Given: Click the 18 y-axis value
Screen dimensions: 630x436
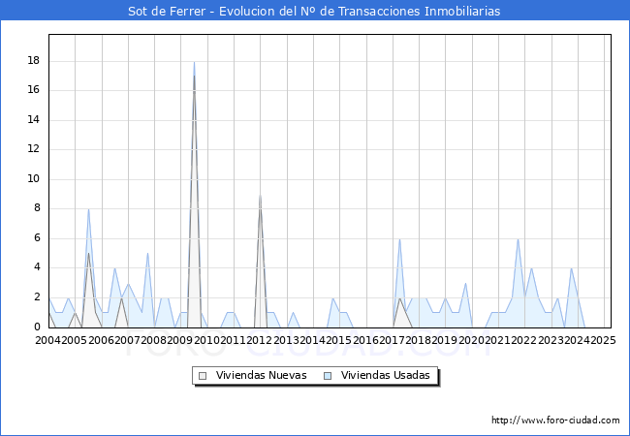Looking at the screenshot, I should [x=34, y=61].
